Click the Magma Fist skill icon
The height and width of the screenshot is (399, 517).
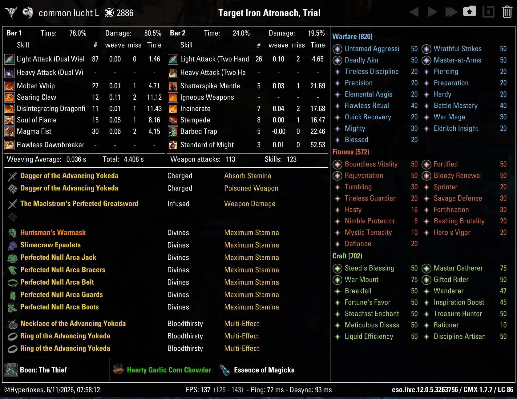[x=10, y=131]
